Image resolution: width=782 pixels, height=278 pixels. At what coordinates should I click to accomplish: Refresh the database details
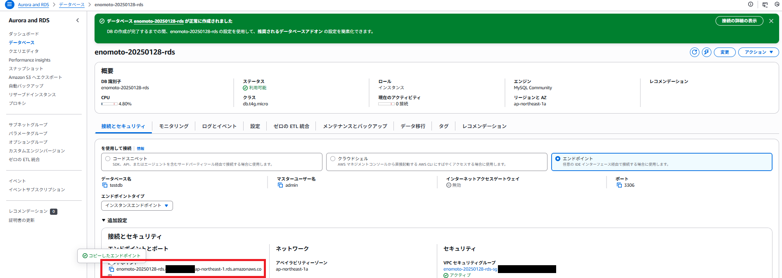point(694,52)
